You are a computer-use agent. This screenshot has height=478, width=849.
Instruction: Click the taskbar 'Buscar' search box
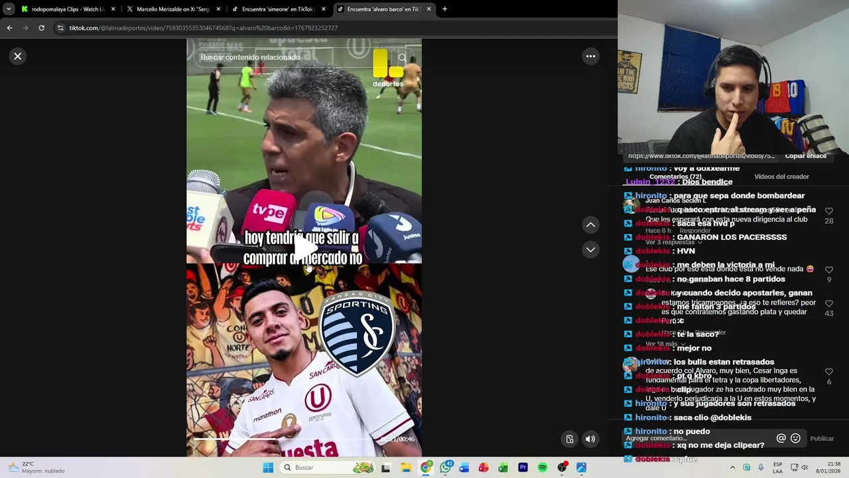click(328, 467)
